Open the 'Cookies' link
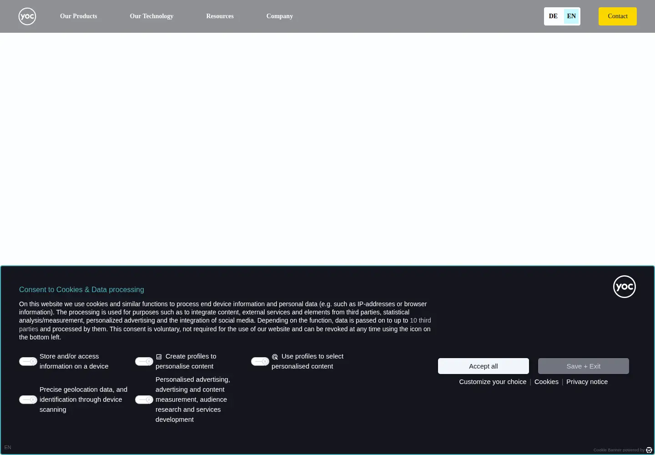Image resolution: width=655 pixels, height=455 pixels. pyautogui.click(x=546, y=382)
